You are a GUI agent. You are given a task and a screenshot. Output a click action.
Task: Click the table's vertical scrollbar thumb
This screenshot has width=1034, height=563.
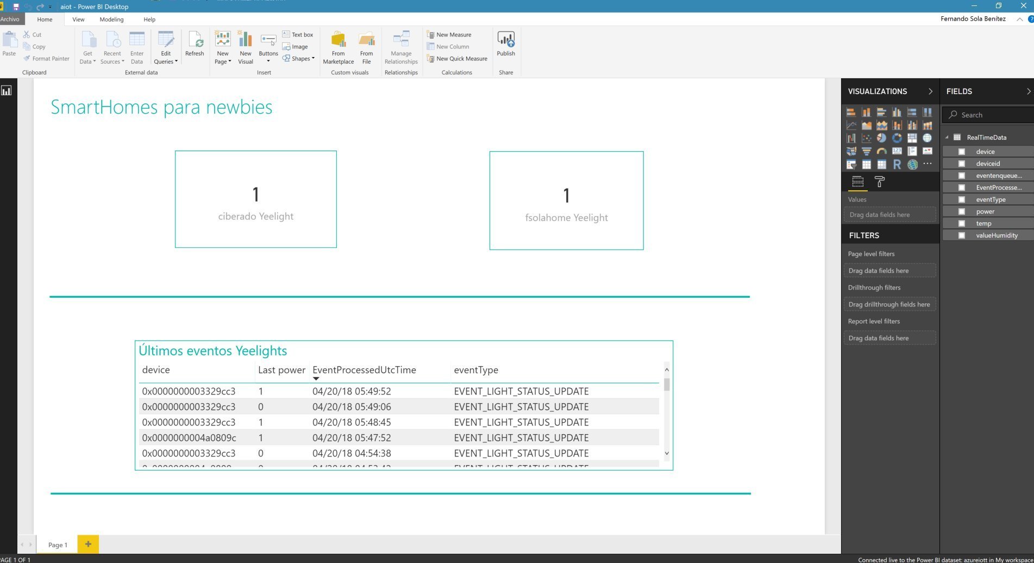[x=667, y=384]
